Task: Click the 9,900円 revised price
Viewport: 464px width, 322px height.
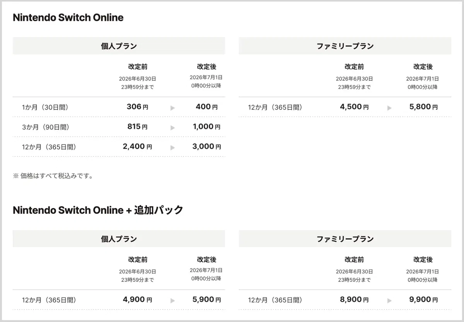Action: tap(423, 300)
